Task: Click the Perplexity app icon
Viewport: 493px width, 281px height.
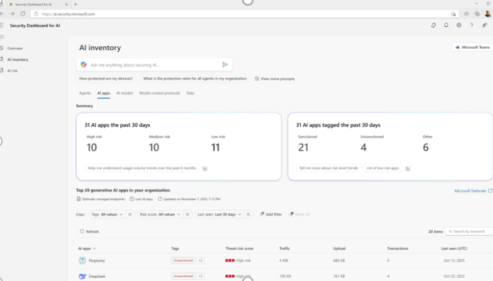Action: tap(82, 260)
